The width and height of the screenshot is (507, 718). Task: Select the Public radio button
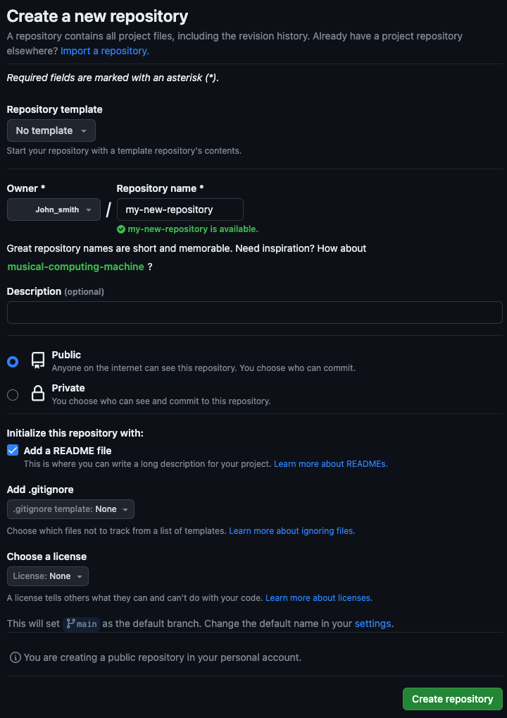point(13,362)
